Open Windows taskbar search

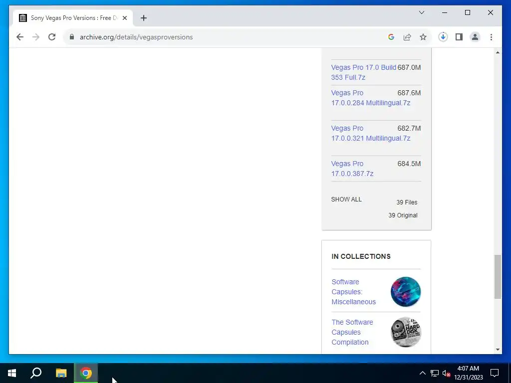coord(36,373)
